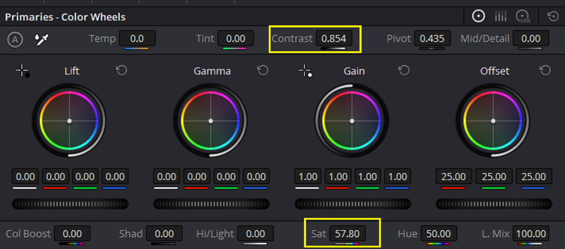
Task: Click Gamma luminance value field
Action: [x=167, y=177]
